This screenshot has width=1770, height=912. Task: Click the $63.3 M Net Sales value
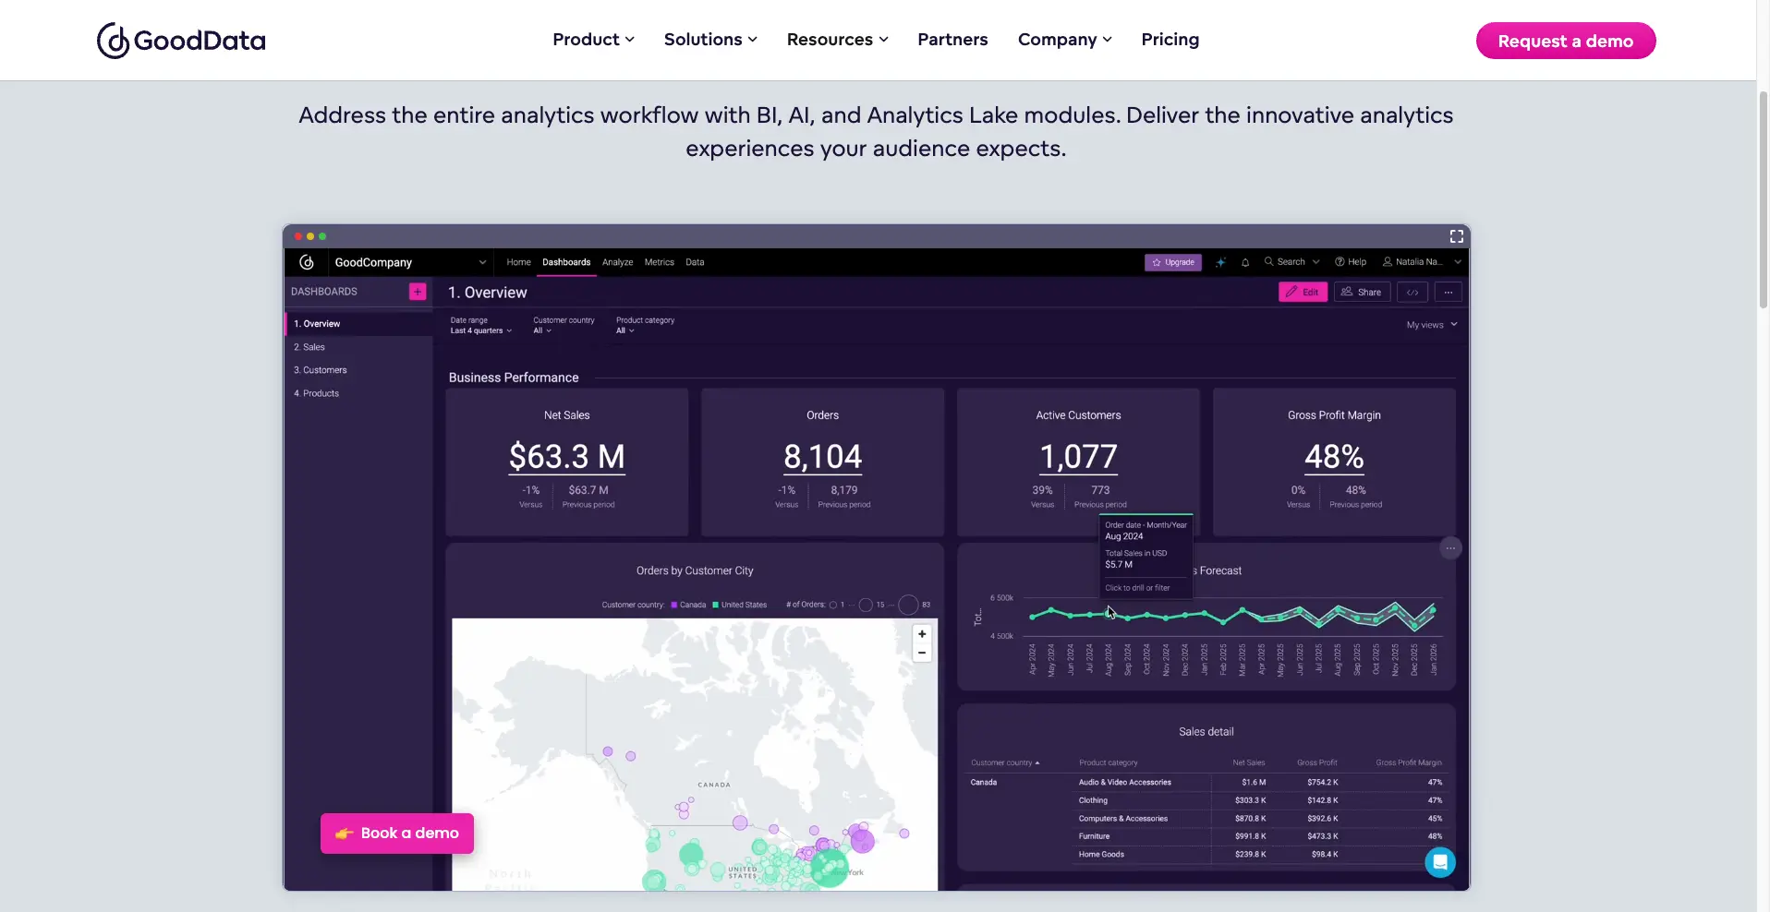pos(566,457)
